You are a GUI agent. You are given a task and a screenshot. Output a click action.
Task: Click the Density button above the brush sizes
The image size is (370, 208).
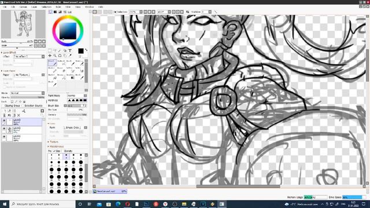[68, 151]
